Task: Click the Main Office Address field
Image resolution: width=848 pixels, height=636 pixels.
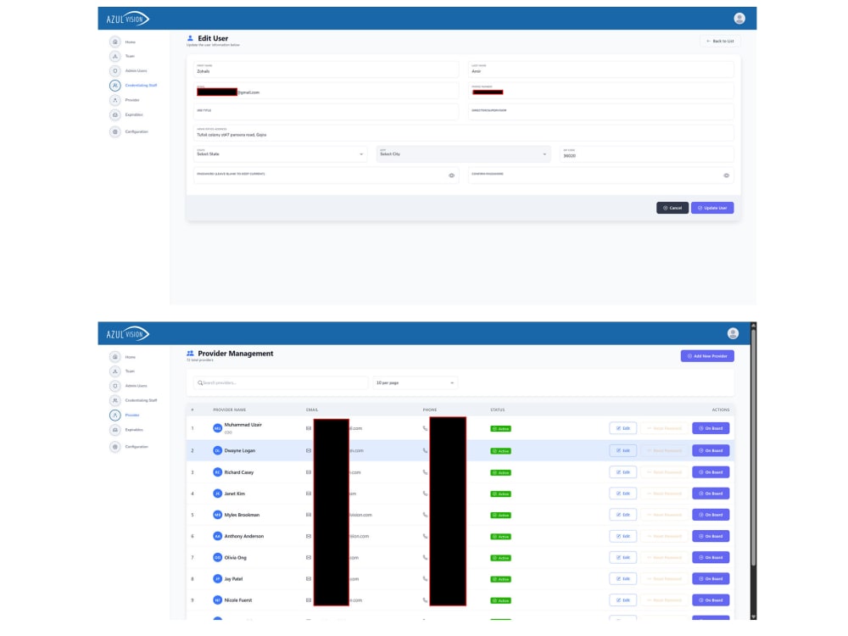Action: click(464, 133)
